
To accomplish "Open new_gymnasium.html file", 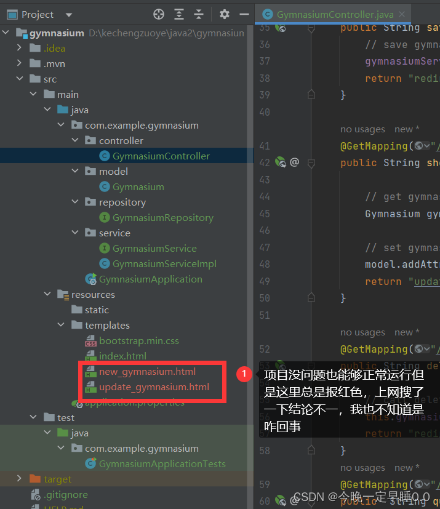I will [147, 372].
